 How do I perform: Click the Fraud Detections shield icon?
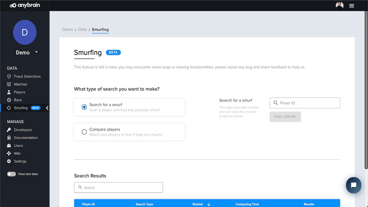pyautogui.click(x=9, y=76)
